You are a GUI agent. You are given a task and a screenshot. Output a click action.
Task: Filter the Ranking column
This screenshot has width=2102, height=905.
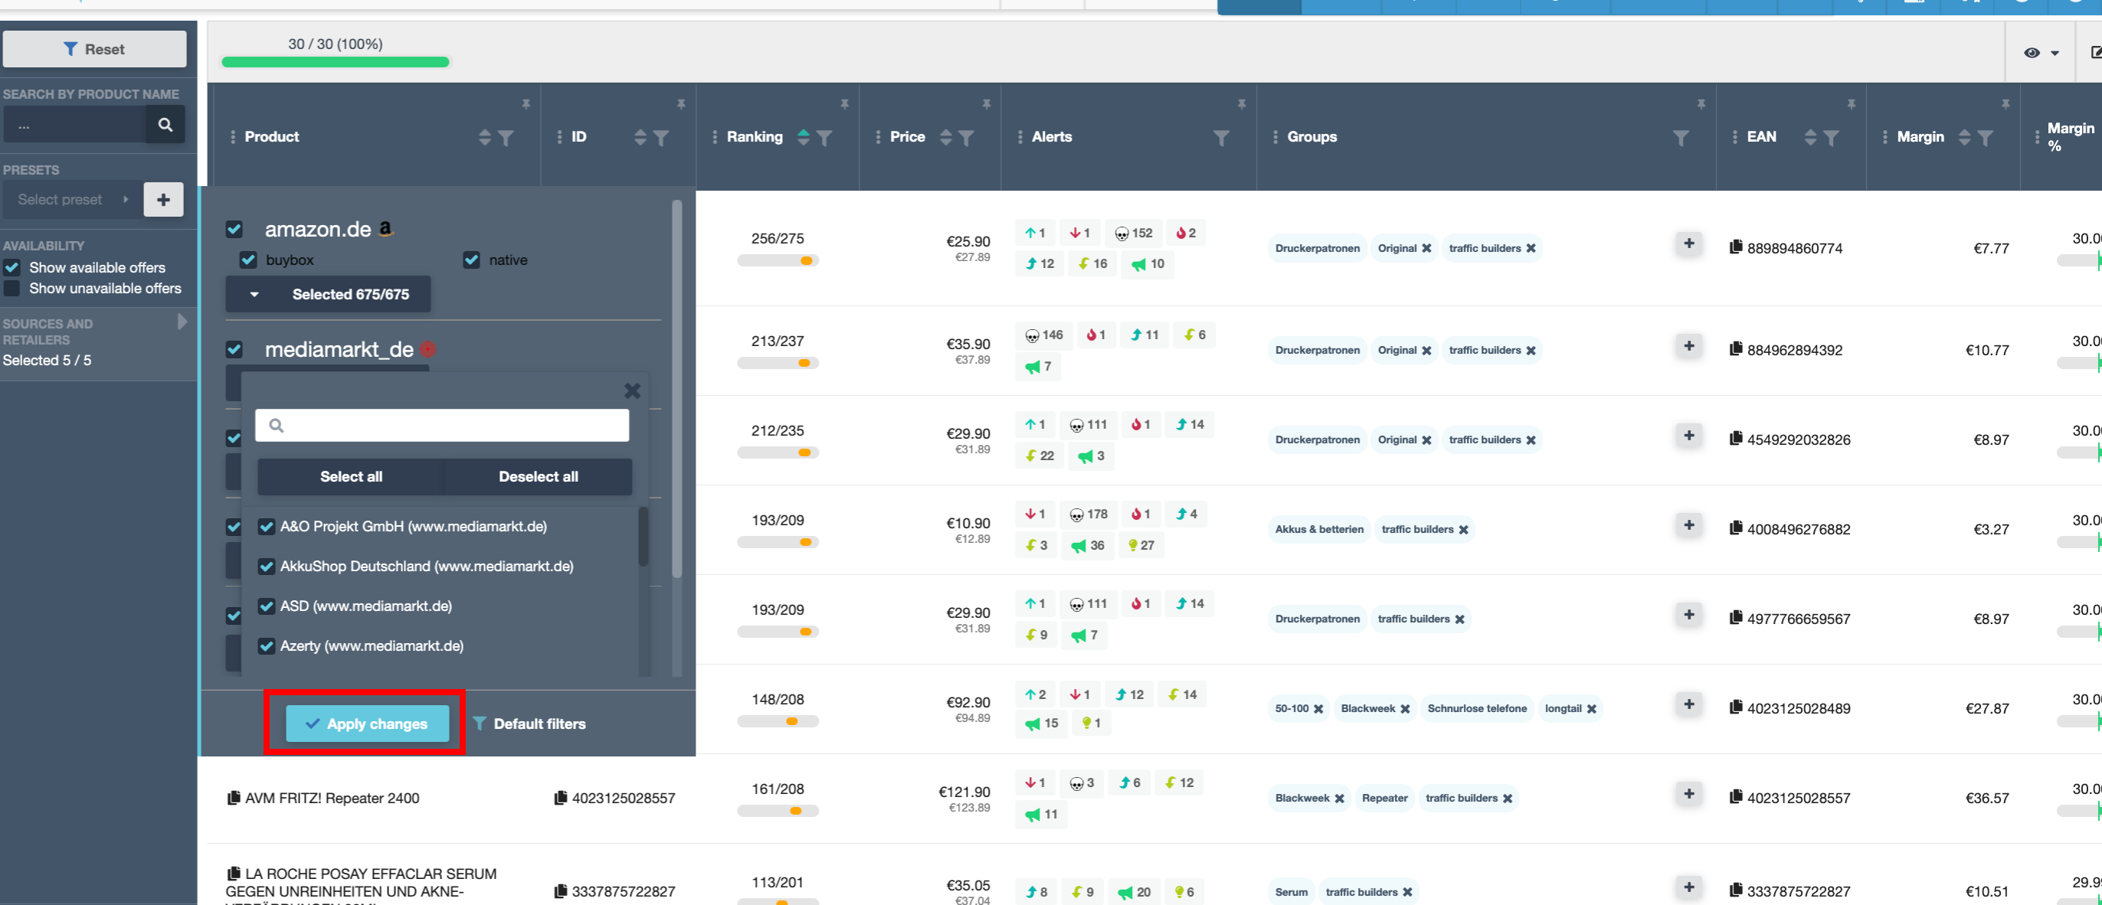point(824,138)
